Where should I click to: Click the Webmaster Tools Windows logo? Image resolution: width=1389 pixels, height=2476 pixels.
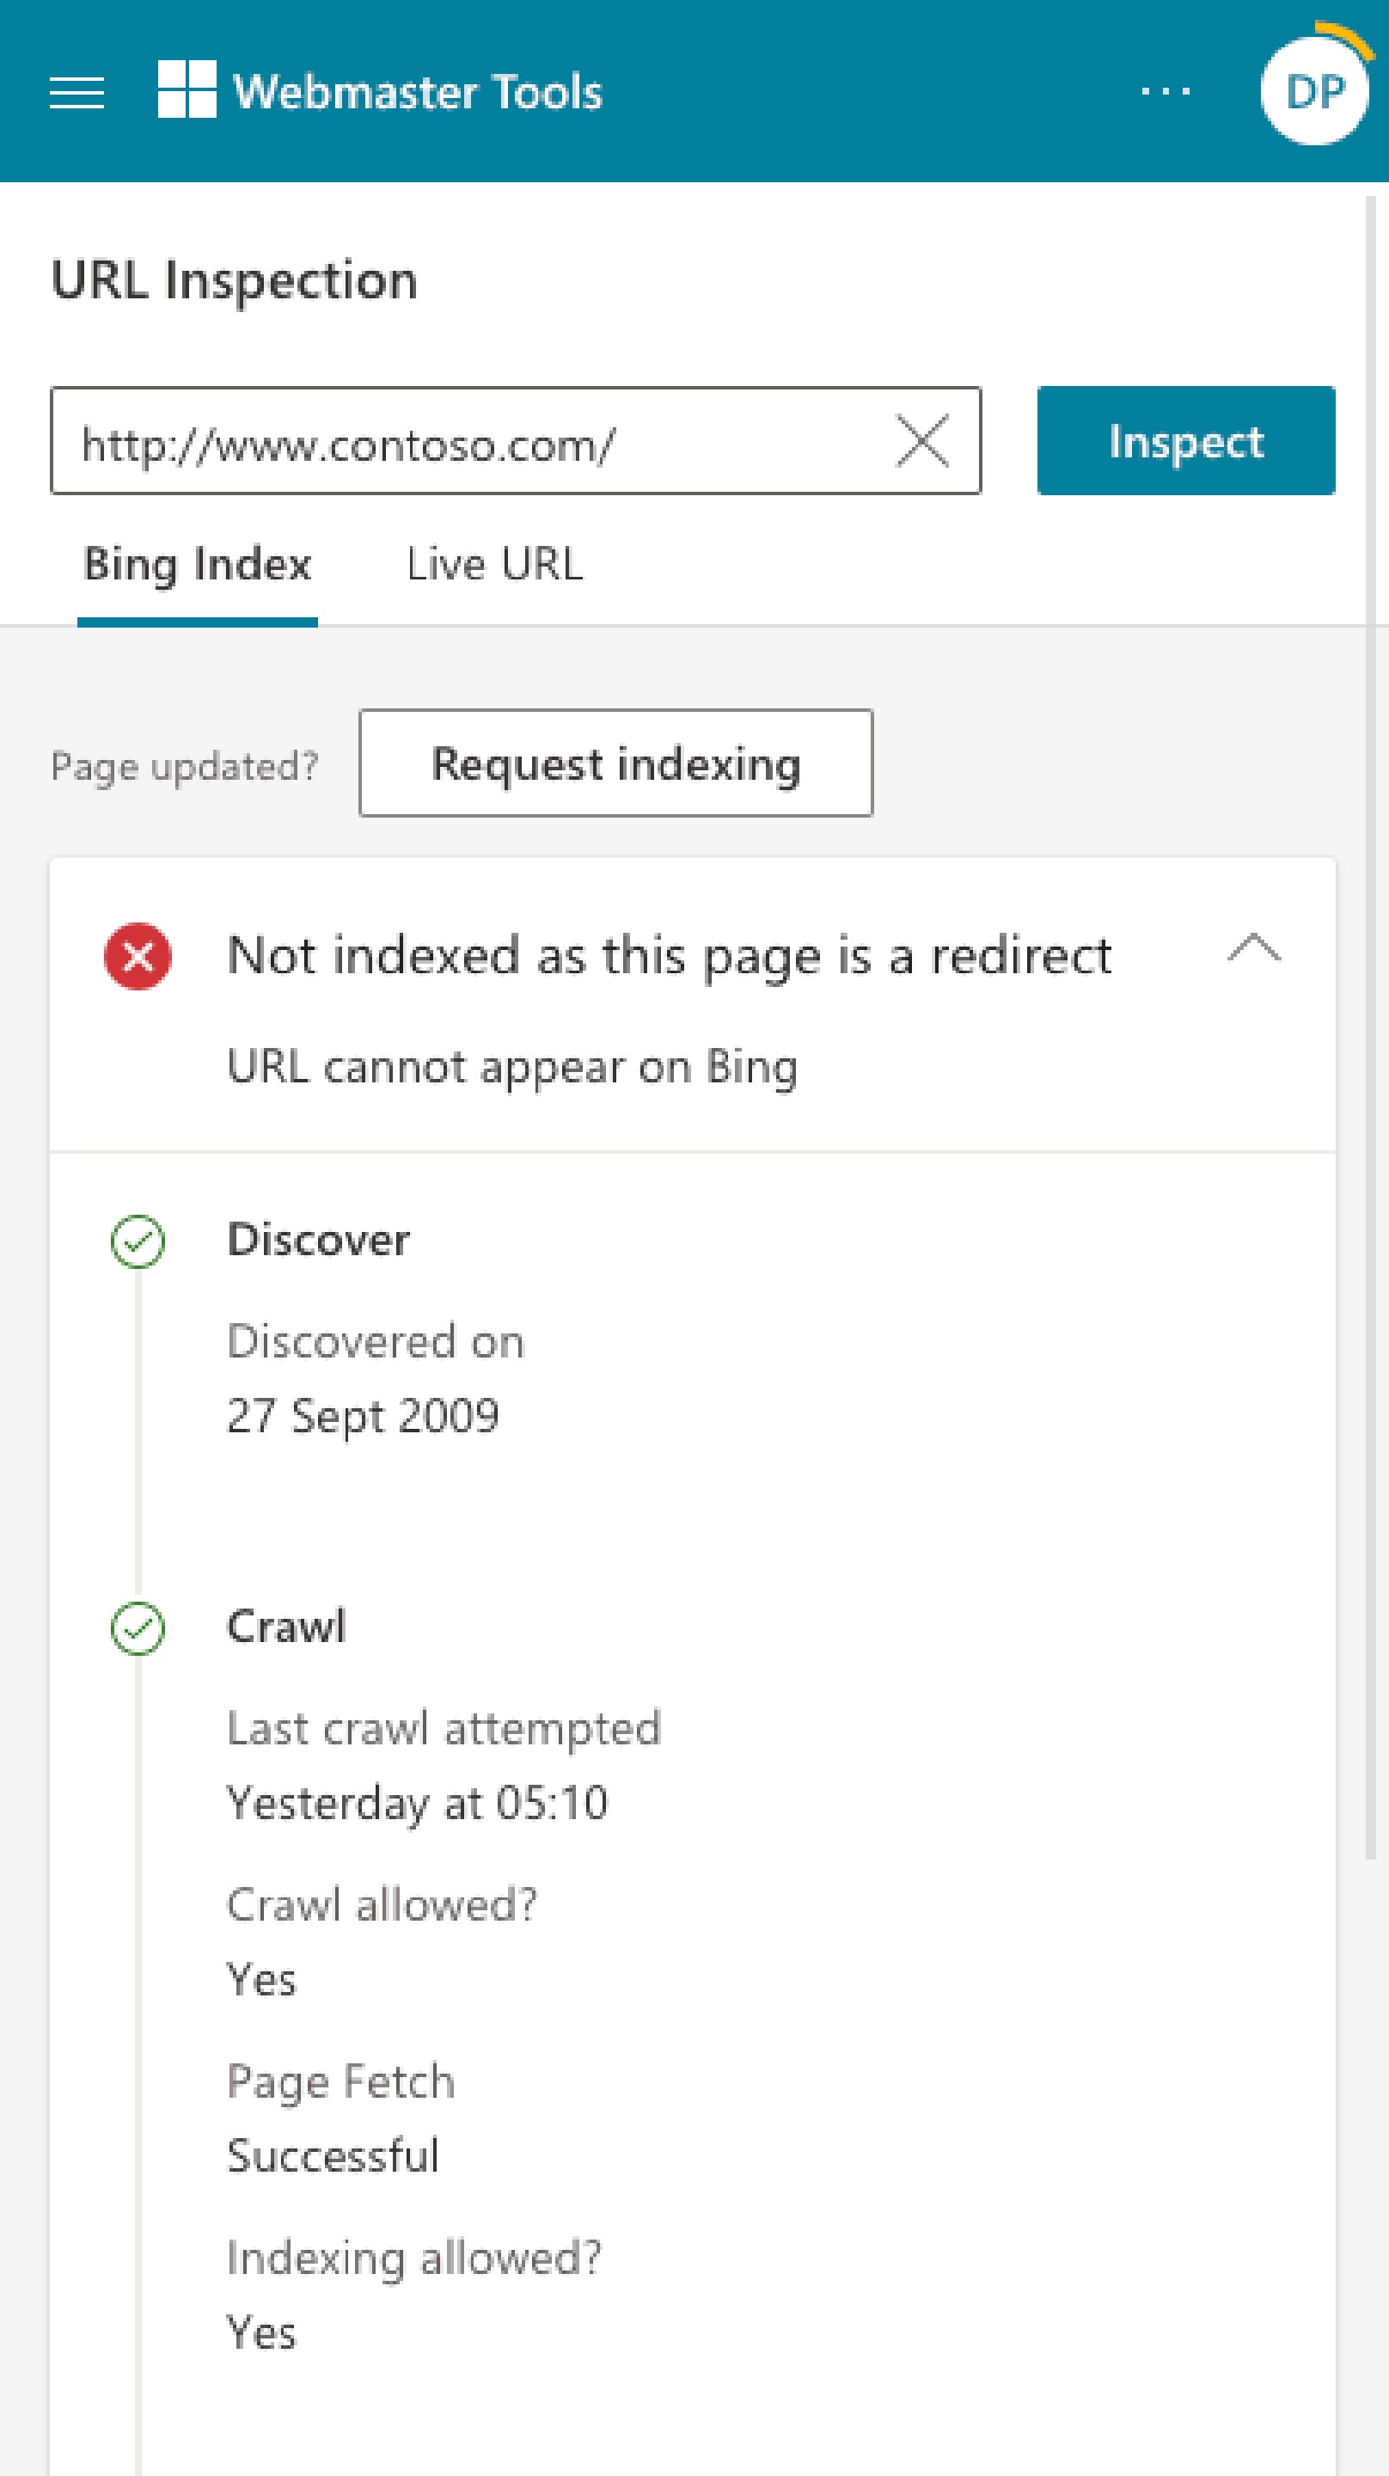click(x=187, y=89)
